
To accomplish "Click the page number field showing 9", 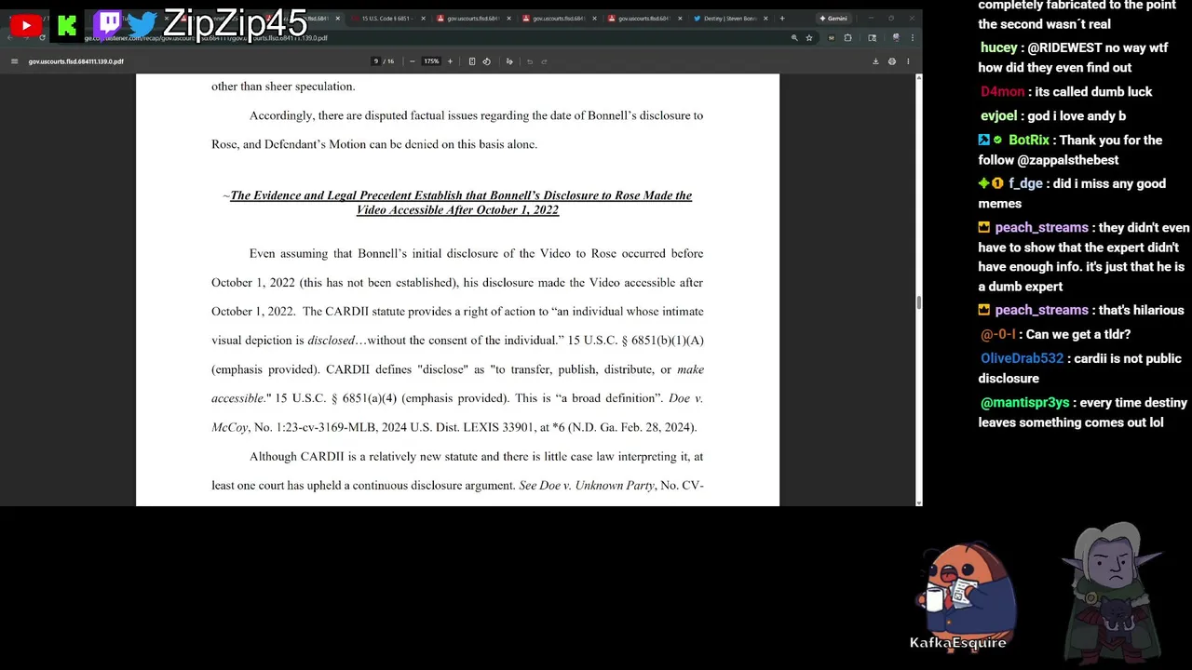I will (x=376, y=61).
